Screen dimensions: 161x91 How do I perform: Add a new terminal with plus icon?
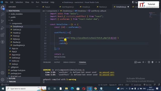pos(143,62)
